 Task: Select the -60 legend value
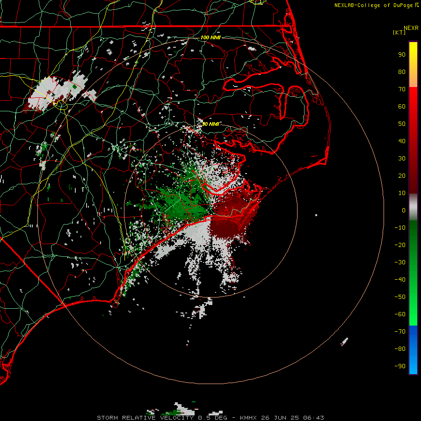click(400, 314)
